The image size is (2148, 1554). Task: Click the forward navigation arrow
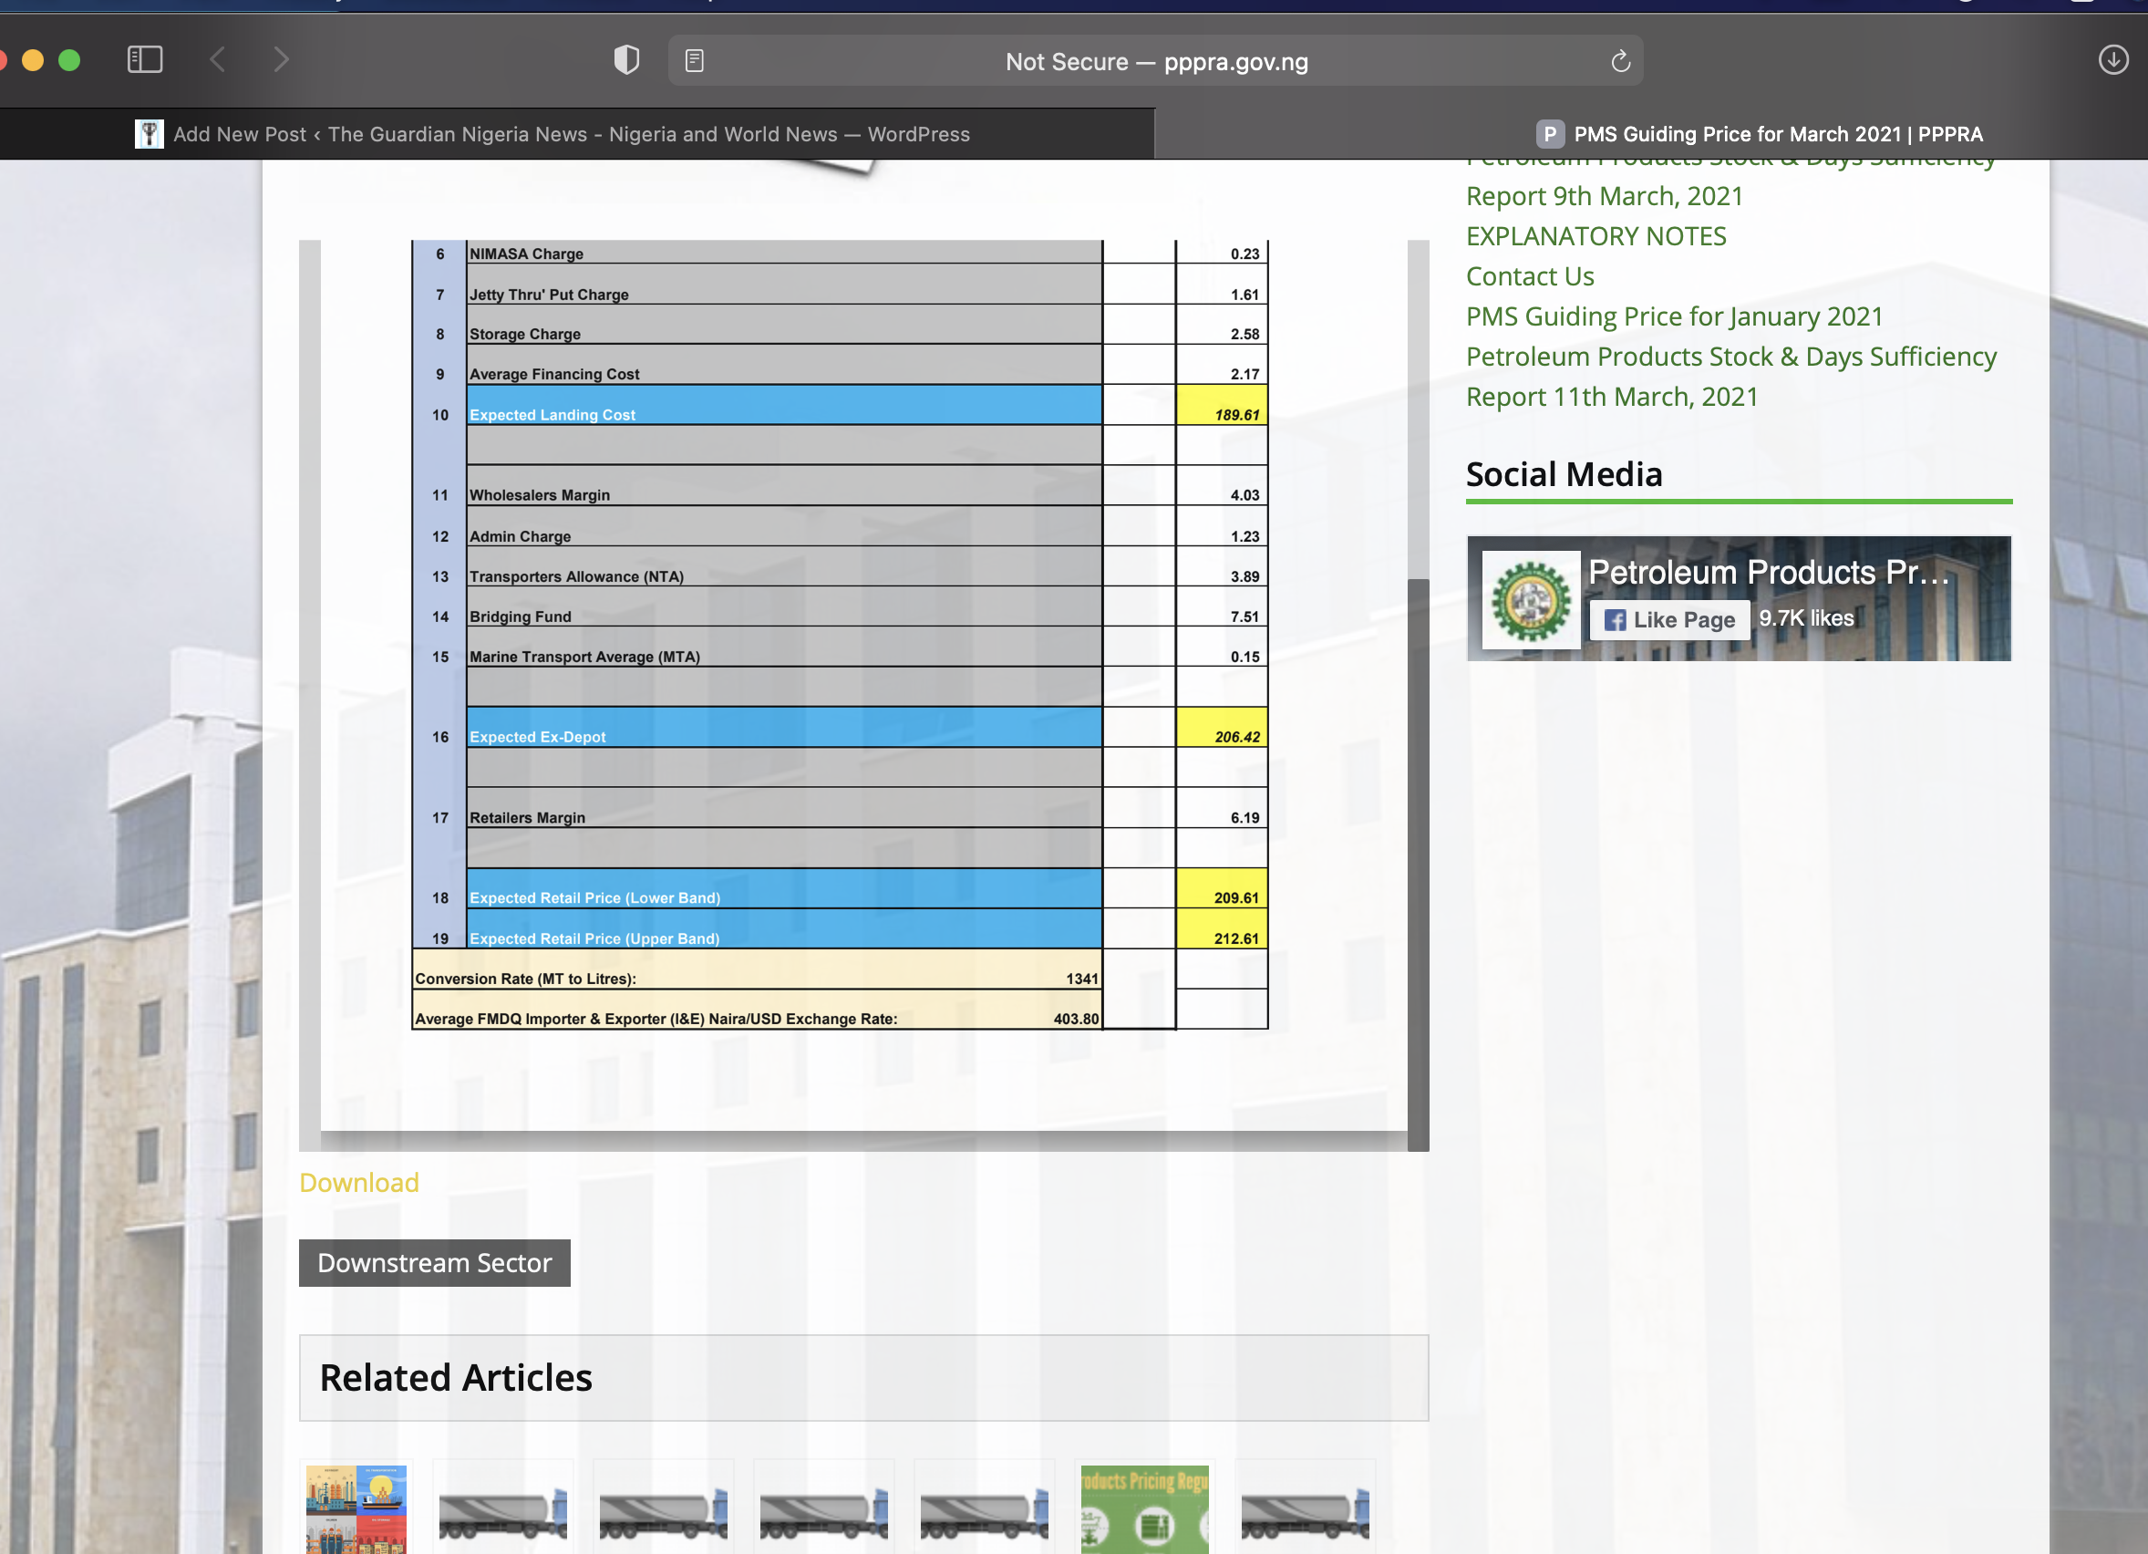280,60
